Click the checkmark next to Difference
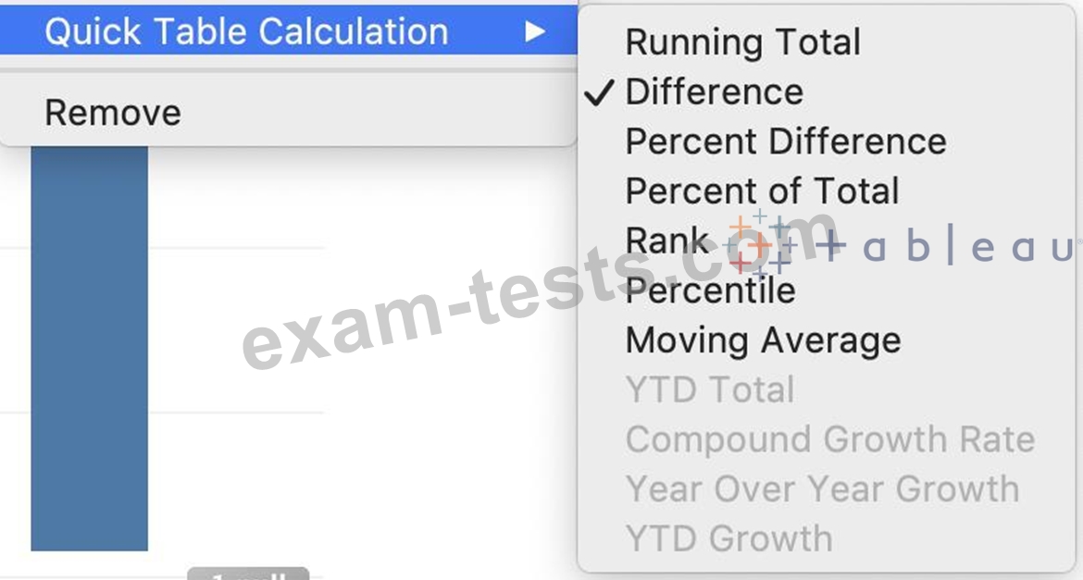1083x580 pixels. pyautogui.click(x=600, y=93)
